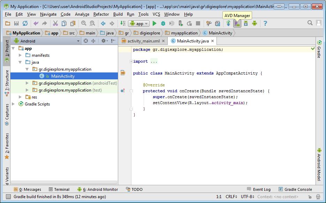The height and width of the screenshot is (203, 326).
Task: Click the Synchronize refresh icon
Action: click(25, 23)
